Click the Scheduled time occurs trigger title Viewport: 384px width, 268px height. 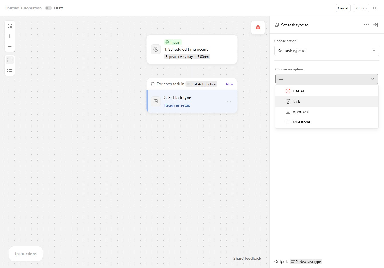tap(186, 49)
